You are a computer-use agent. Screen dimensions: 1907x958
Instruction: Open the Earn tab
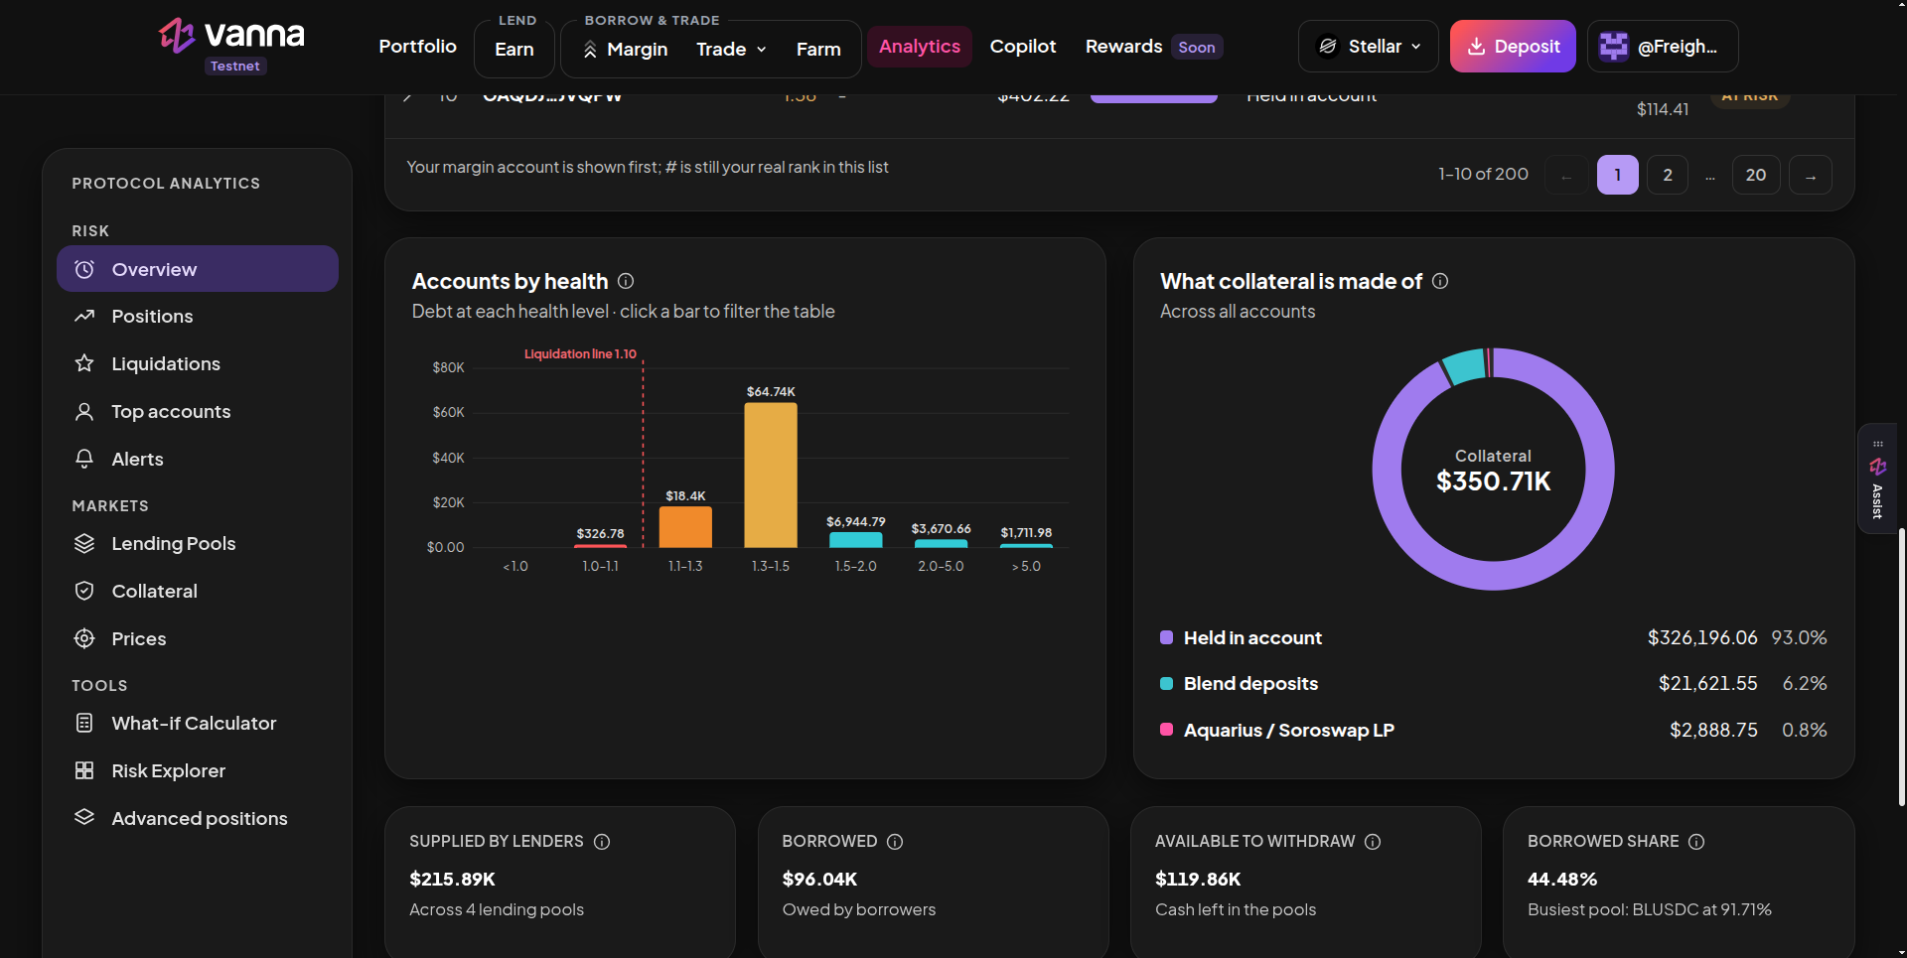pos(514,49)
